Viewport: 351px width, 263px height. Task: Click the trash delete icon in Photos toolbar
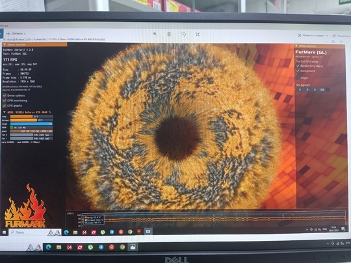coord(169,34)
